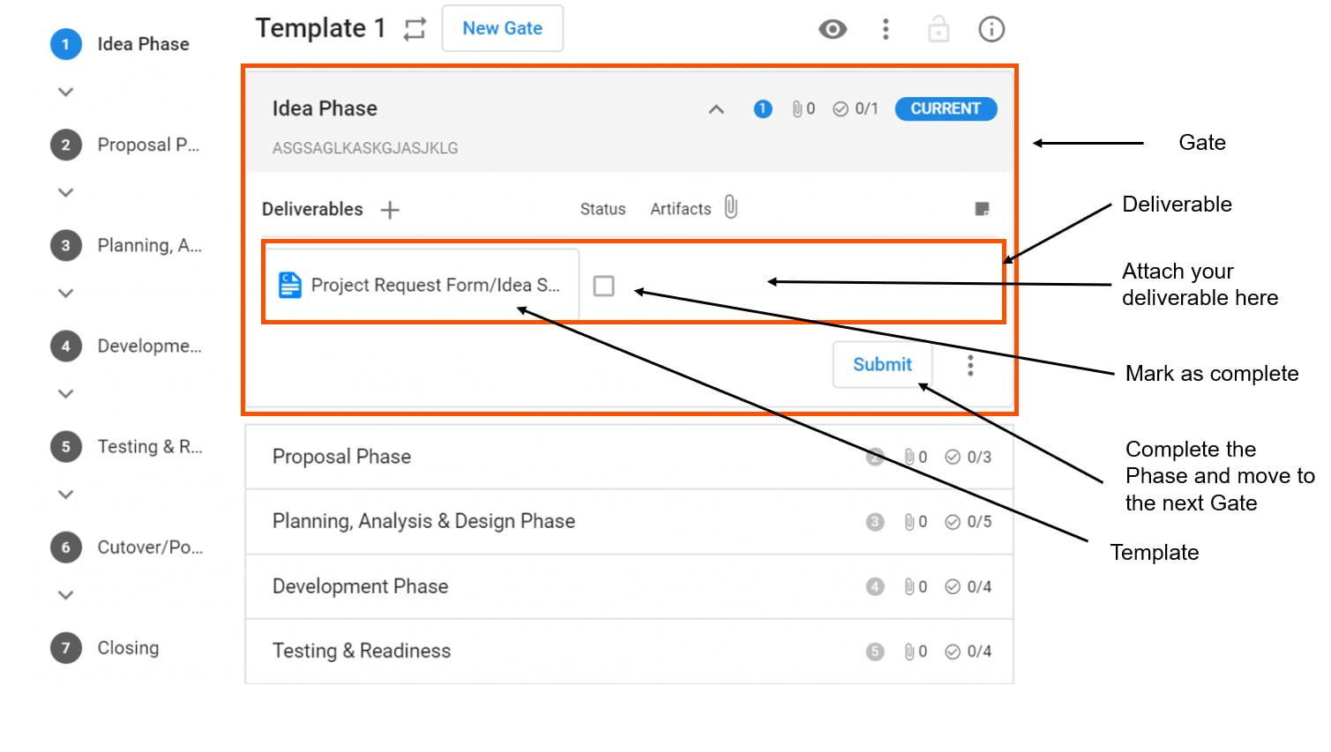Click the plus sign next to Deliverables
This screenshot has height=752, width=1331.
389,210
